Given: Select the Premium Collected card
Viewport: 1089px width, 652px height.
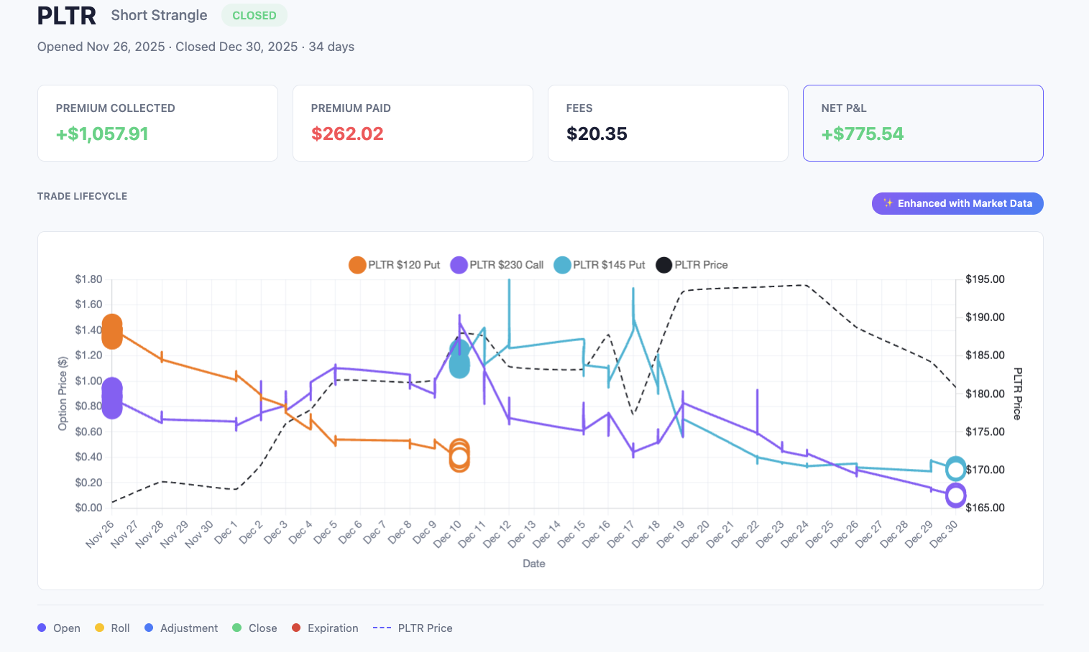Looking at the screenshot, I should [x=157, y=123].
